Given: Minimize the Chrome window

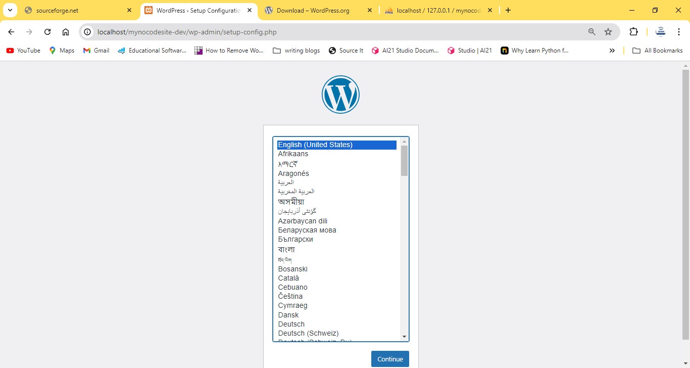Looking at the screenshot, I should pos(632,10).
